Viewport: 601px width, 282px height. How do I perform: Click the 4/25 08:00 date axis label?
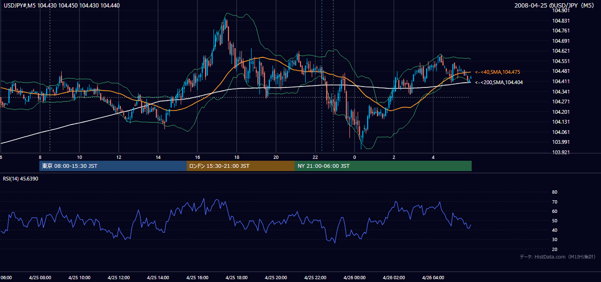40,278
